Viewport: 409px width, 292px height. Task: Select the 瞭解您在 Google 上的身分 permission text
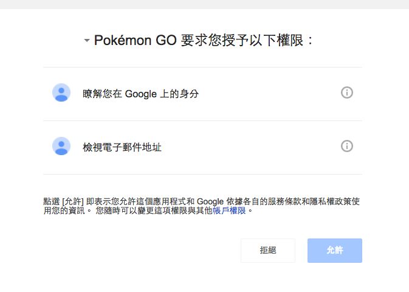pyautogui.click(x=140, y=94)
